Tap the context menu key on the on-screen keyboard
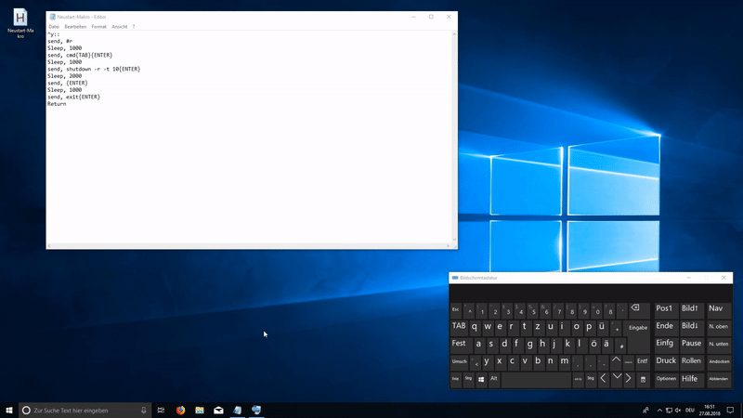This screenshot has height=418, width=743. coord(643,379)
